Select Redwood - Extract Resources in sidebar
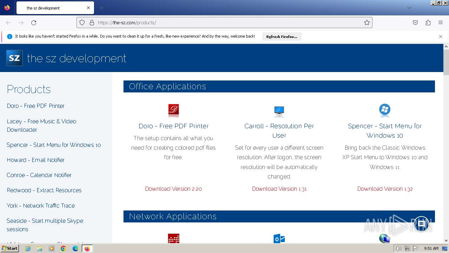Screen dimensions: 449x253 (44, 190)
